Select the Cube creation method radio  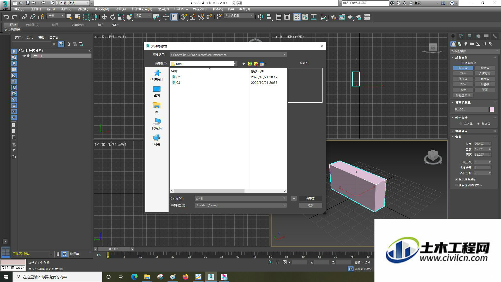point(461,124)
